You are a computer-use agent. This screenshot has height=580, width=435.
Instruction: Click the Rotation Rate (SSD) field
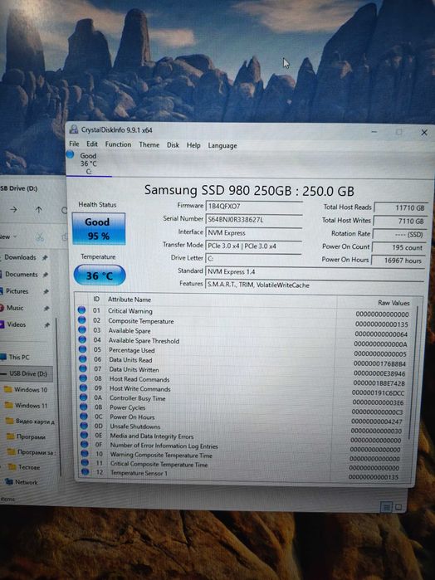[x=399, y=234]
